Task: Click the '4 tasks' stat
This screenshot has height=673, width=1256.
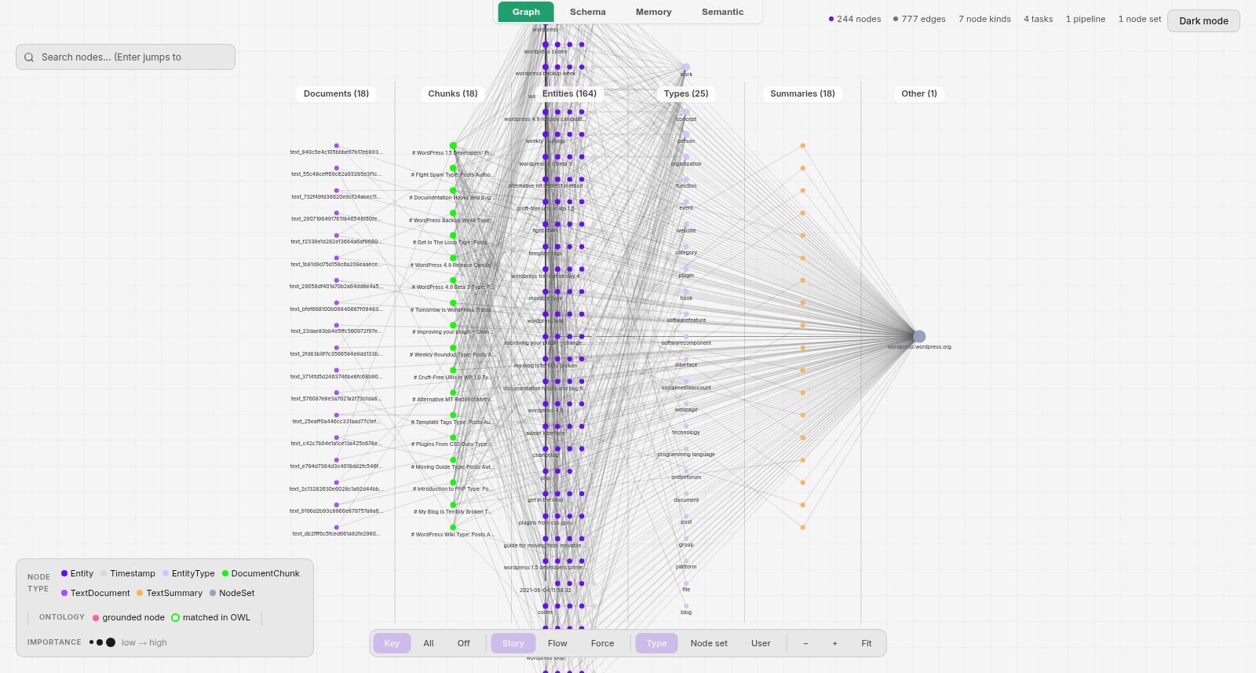Action: pyautogui.click(x=1038, y=19)
